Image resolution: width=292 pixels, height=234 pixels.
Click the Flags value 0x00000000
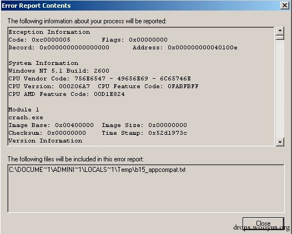coord(148,39)
